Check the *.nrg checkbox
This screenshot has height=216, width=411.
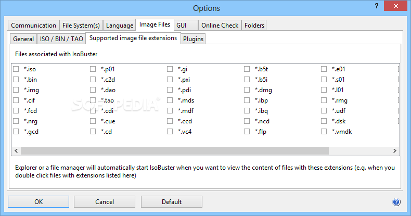point(16,121)
